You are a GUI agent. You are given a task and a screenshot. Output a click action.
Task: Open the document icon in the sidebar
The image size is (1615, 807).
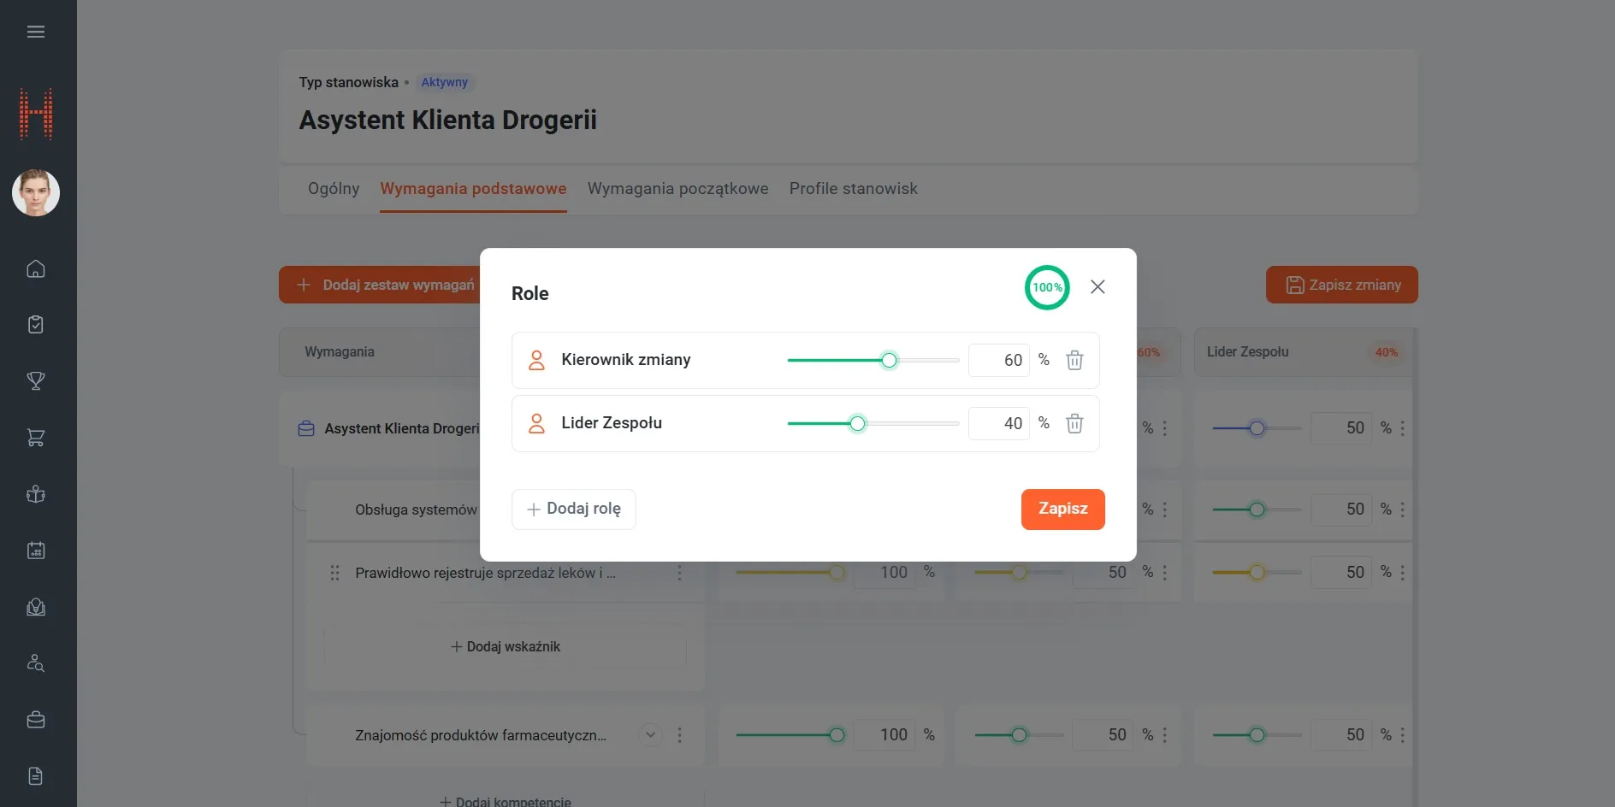click(36, 776)
